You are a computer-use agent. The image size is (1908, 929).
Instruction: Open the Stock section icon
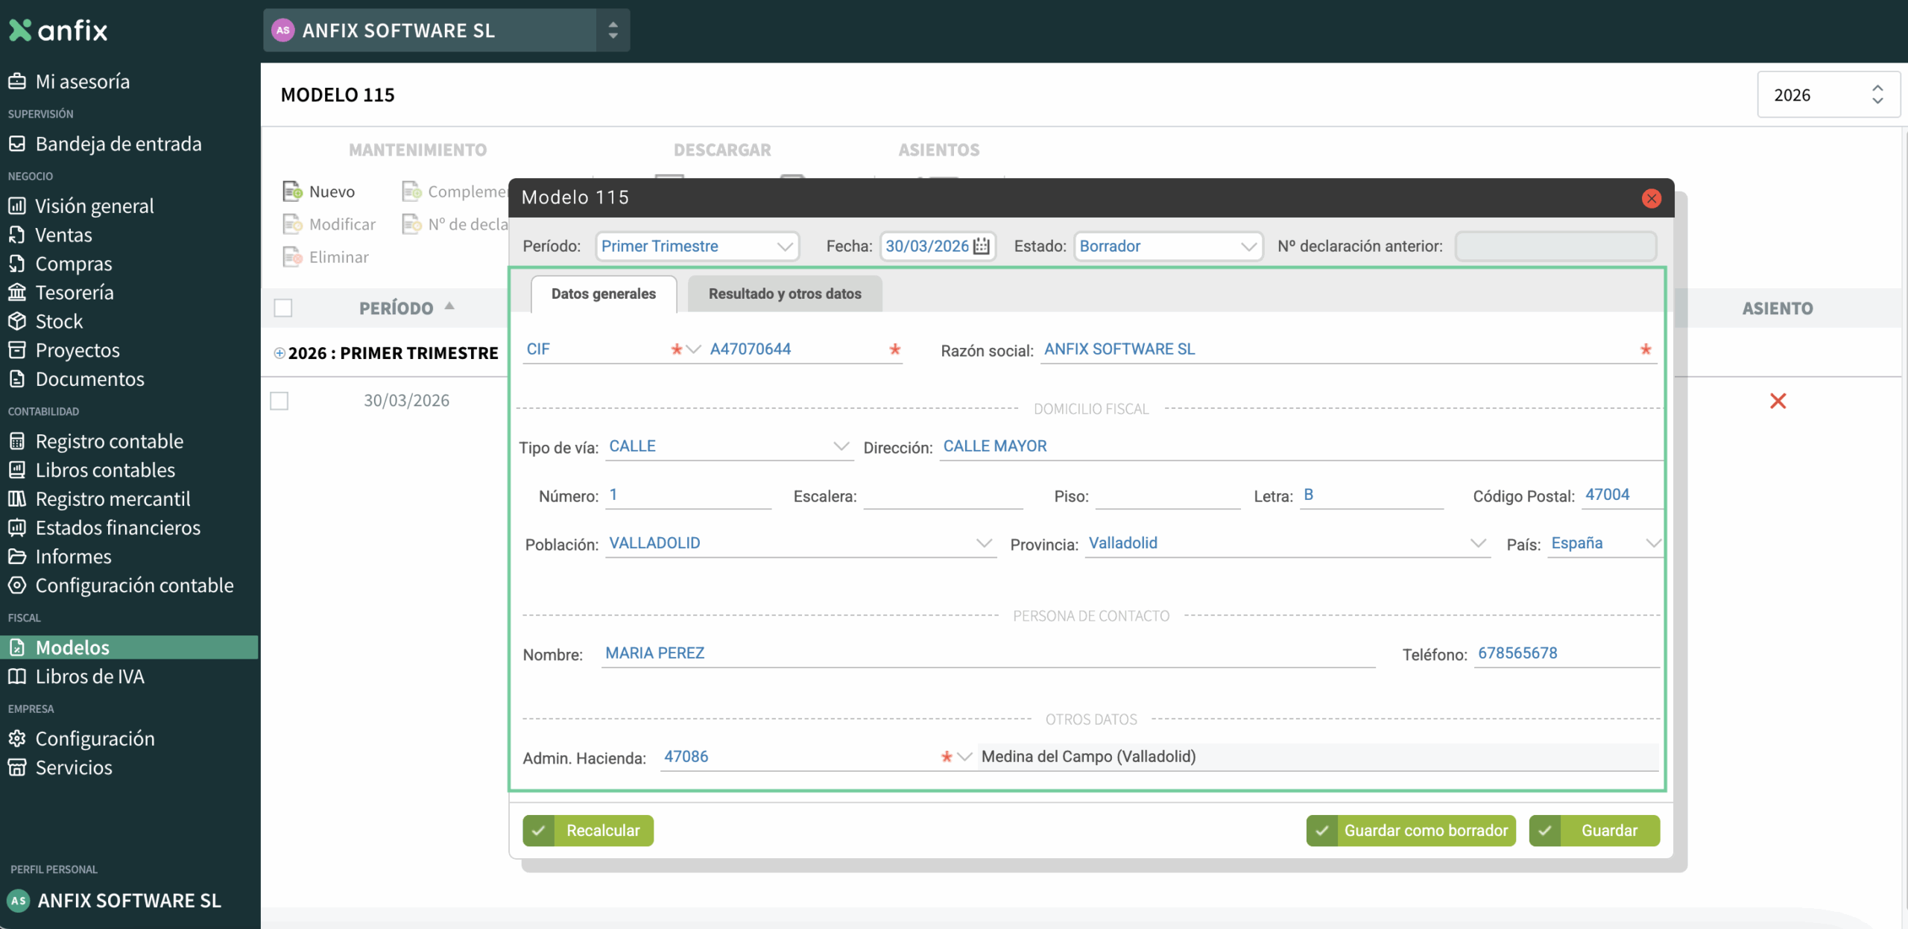pos(17,321)
